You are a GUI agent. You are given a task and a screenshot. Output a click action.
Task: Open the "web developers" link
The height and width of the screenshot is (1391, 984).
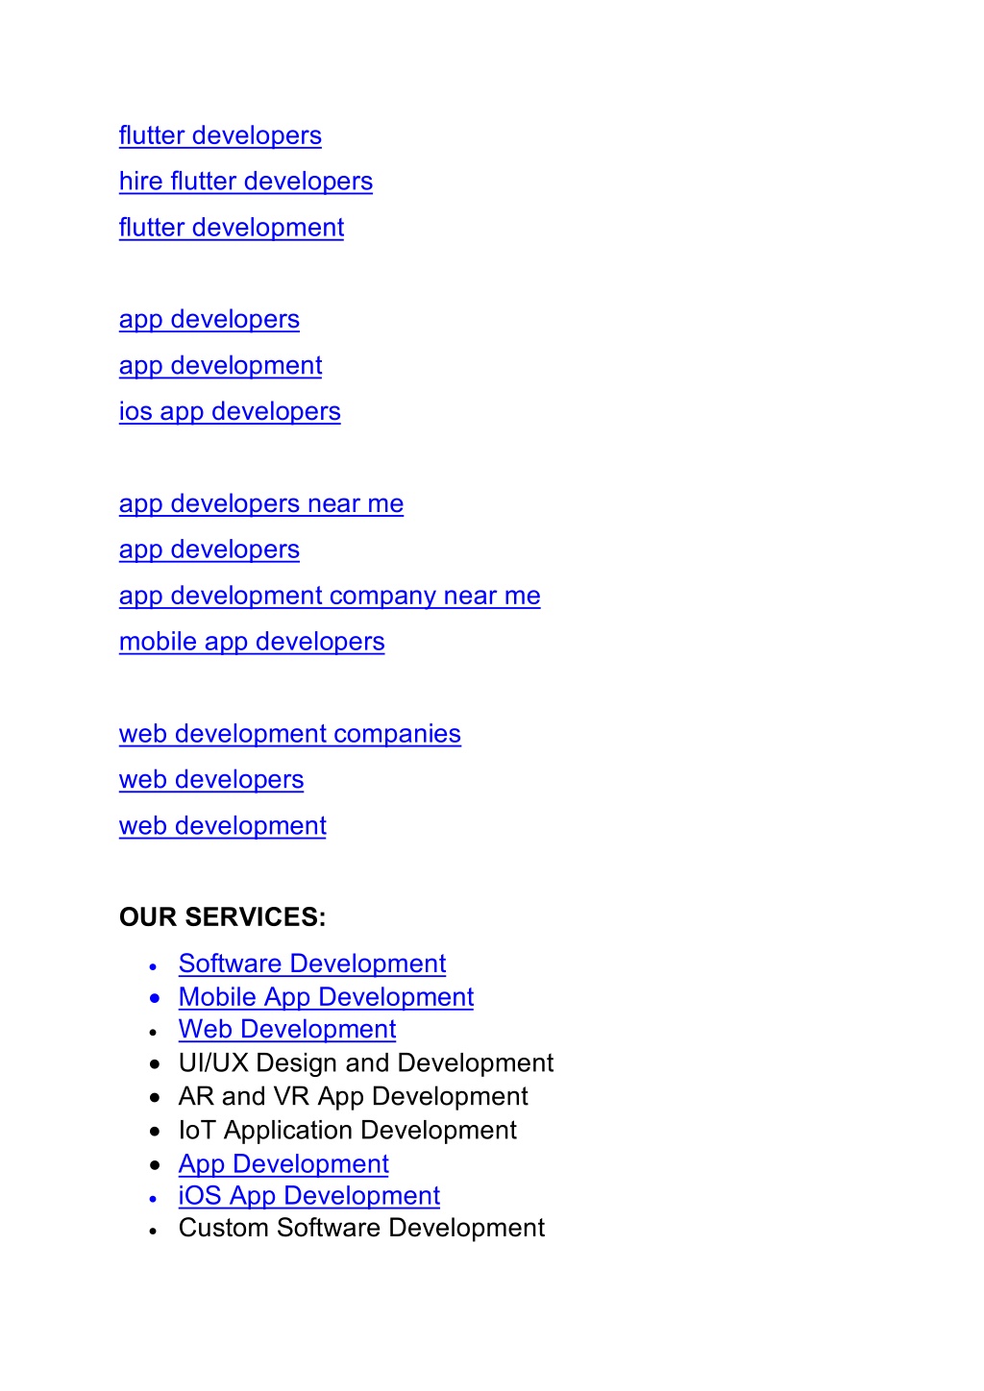click(x=211, y=780)
